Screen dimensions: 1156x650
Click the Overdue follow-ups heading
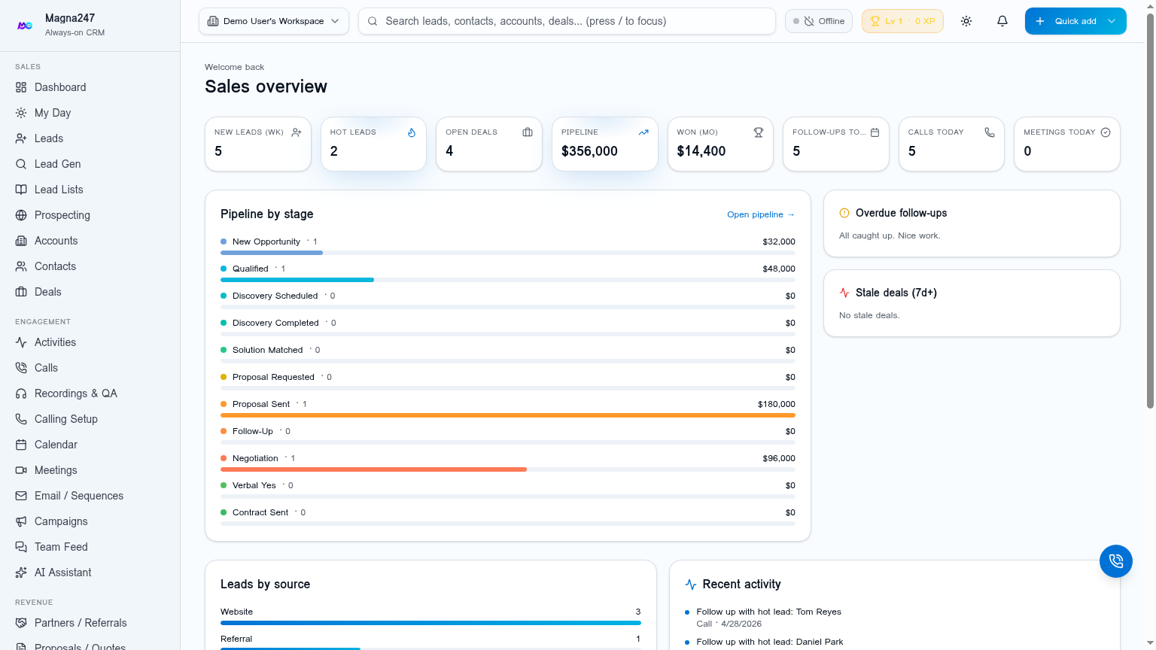pos(902,213)
